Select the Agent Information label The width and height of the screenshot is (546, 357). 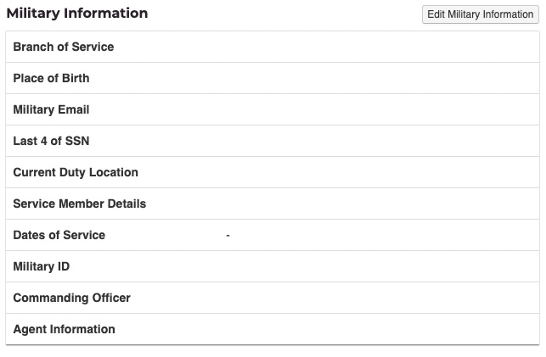[65, 329]
